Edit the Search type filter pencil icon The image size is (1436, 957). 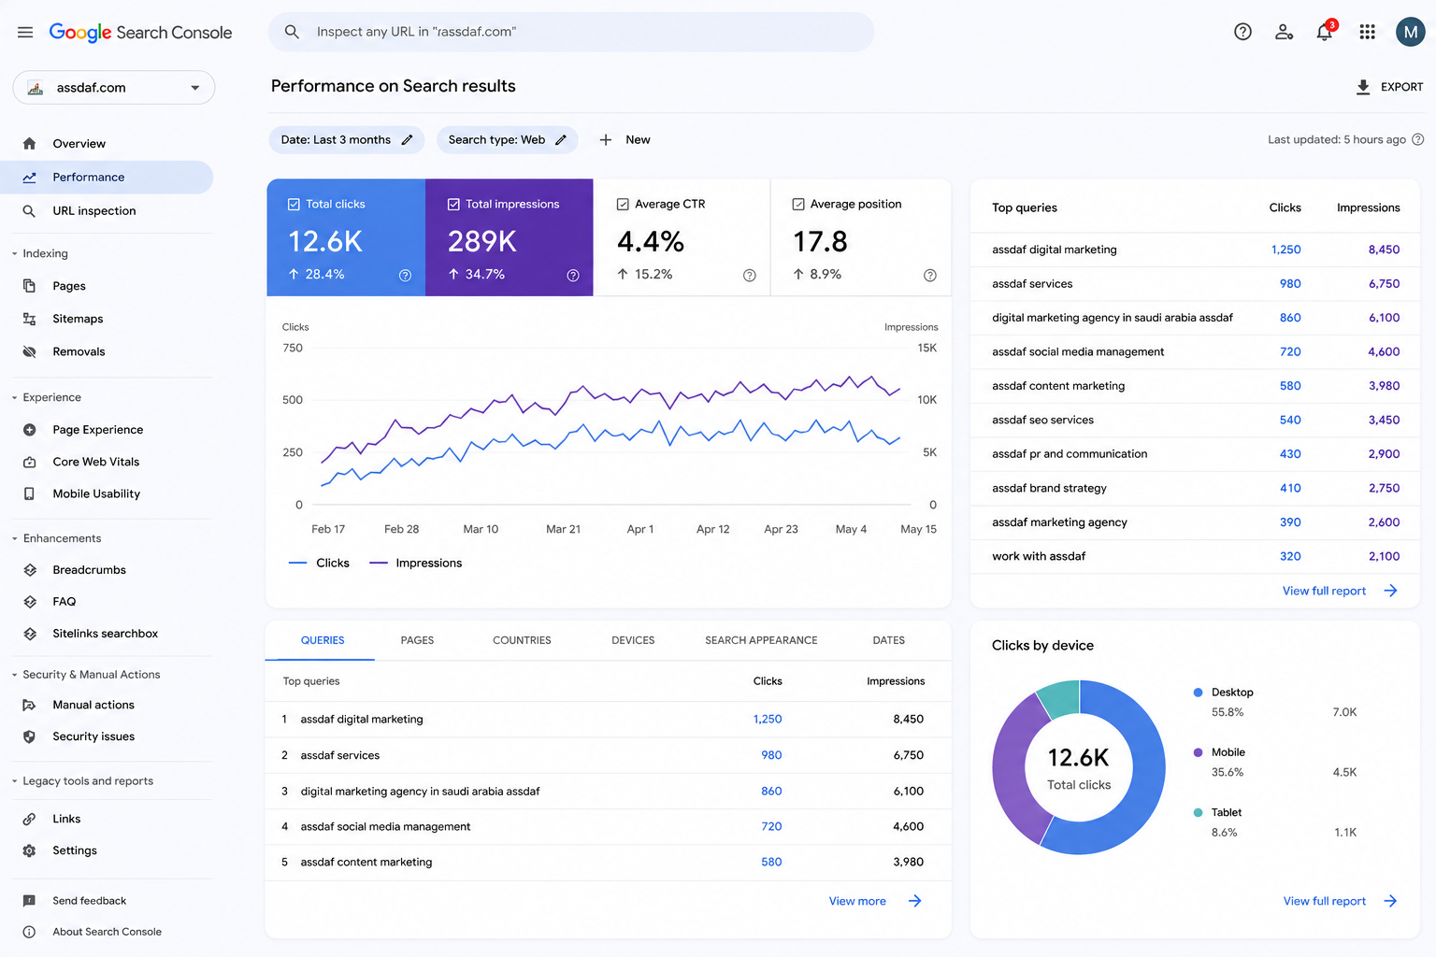pos(561,140)
